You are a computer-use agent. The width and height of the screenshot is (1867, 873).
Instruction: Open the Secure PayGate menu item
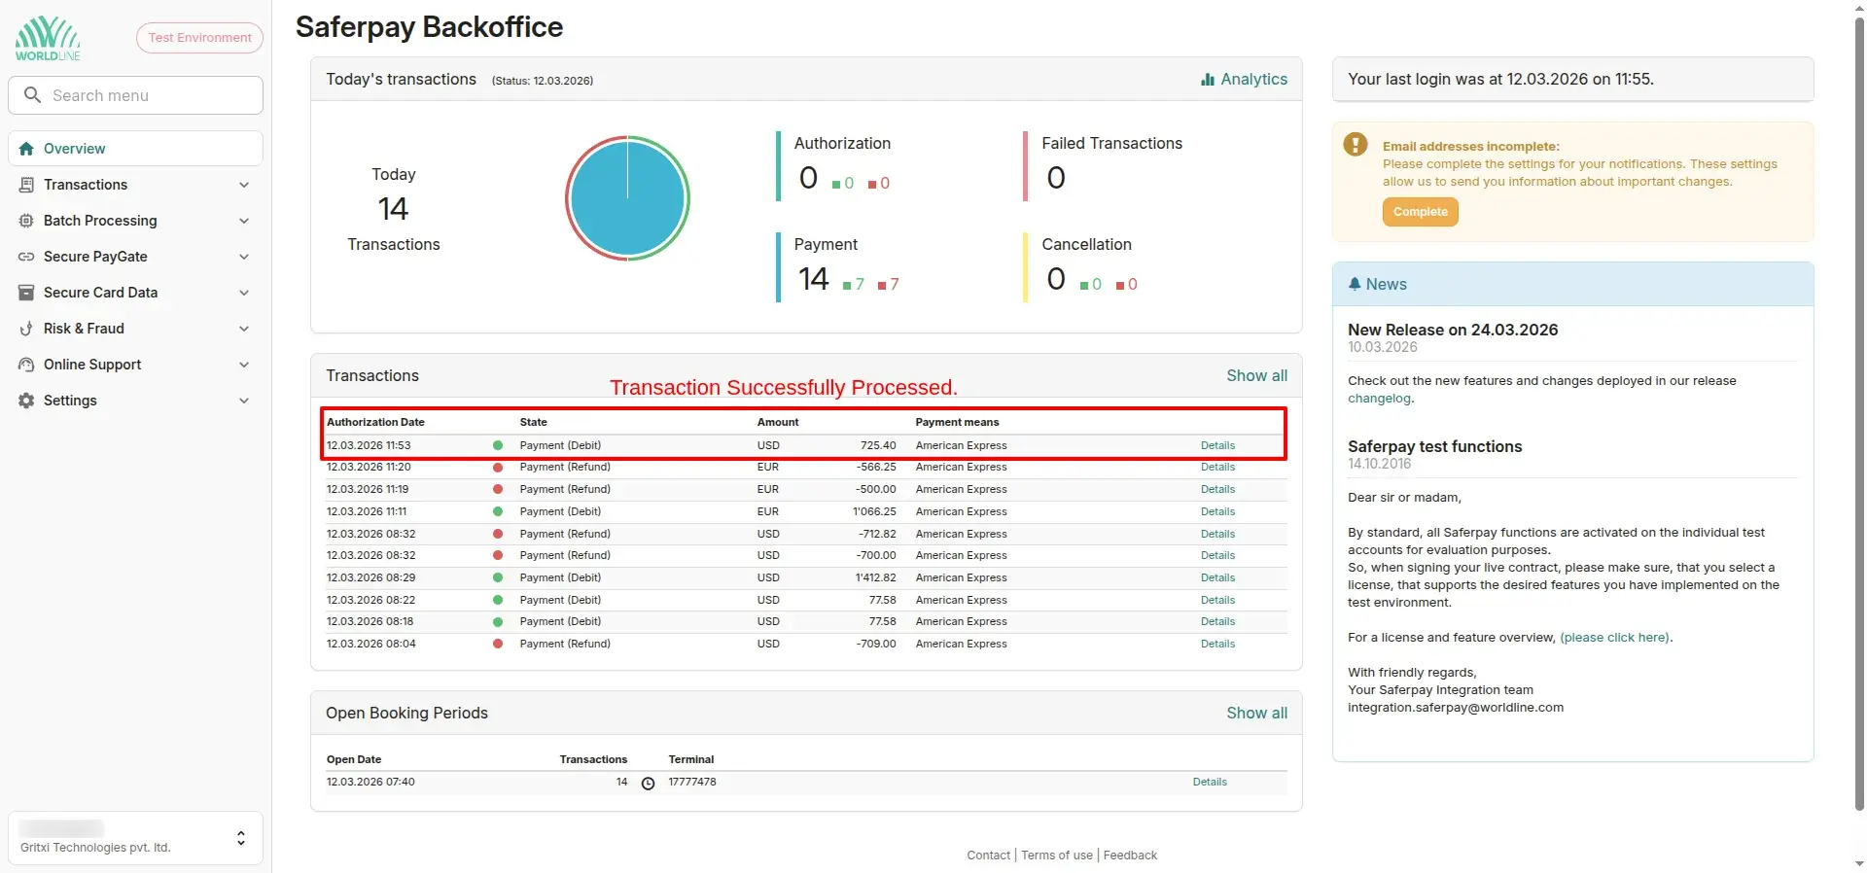click(x=135, y=257)
